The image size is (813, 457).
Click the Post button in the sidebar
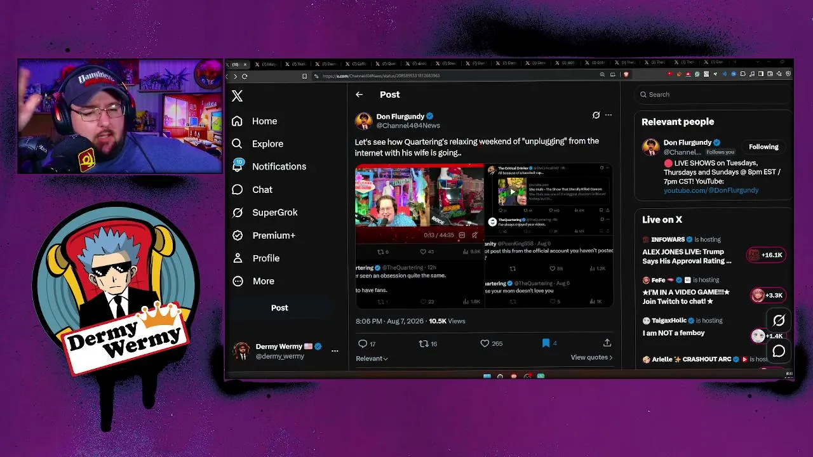pyautogui.click(x=279, y=308)
